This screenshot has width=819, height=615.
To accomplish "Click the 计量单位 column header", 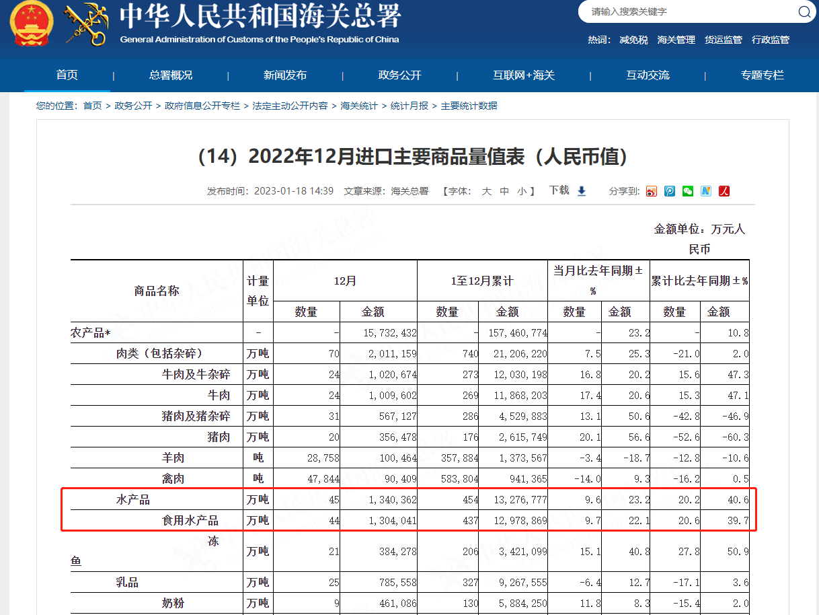I will pos(258,291).
